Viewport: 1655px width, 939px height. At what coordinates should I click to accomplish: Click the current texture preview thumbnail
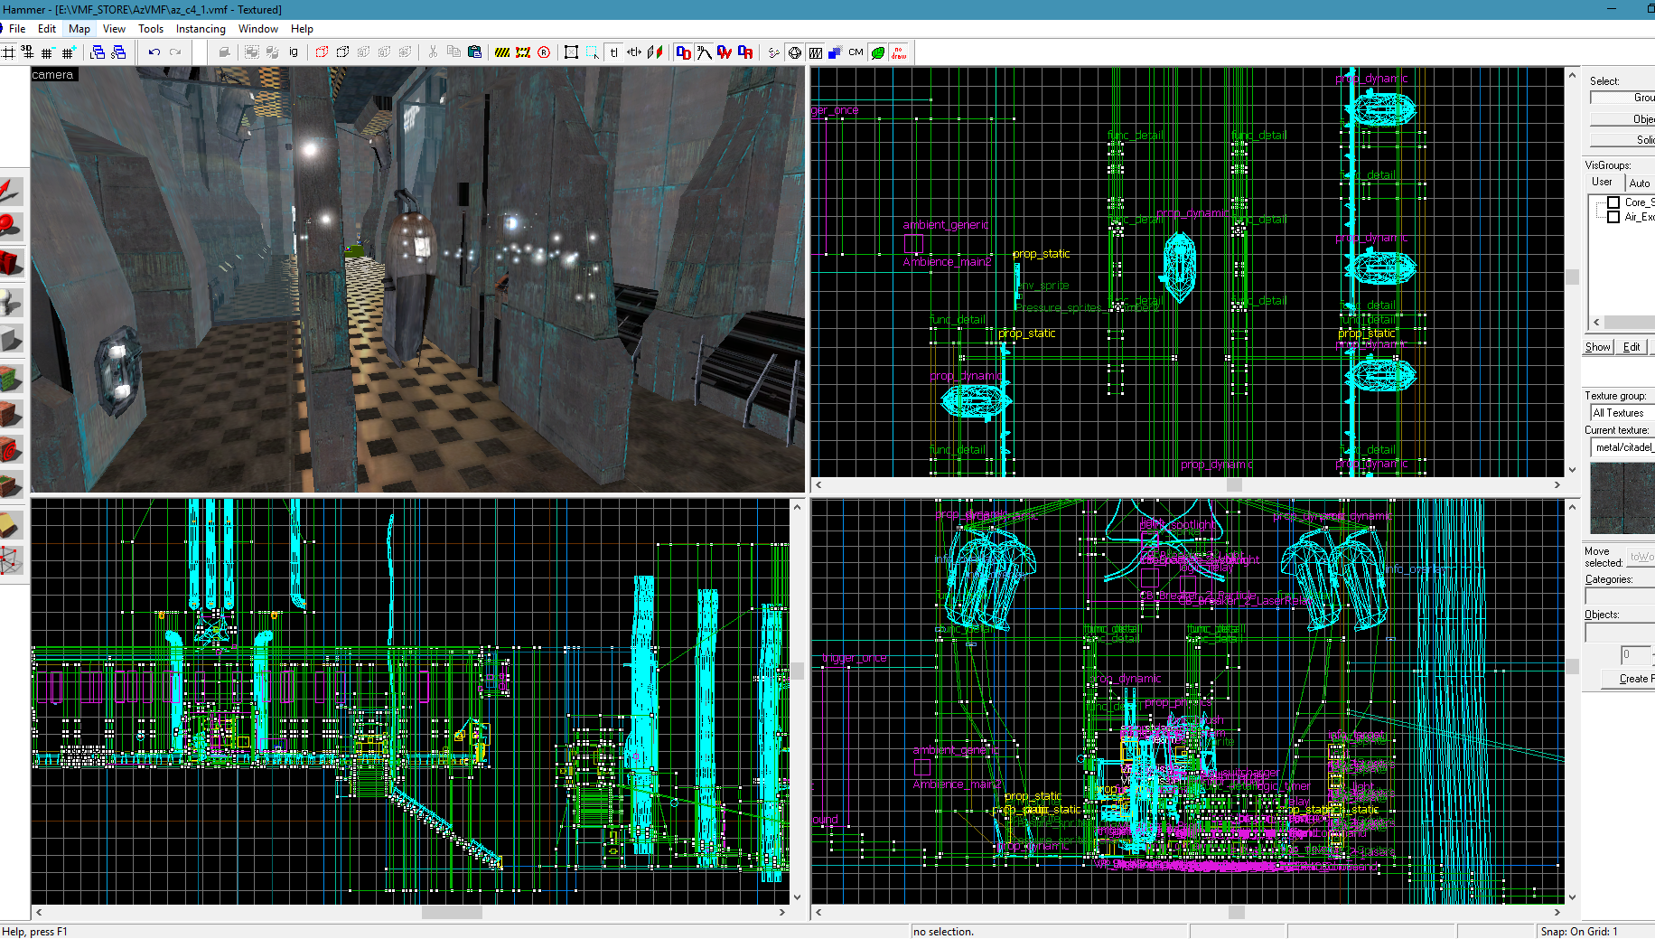click(x=1622, y=497)
